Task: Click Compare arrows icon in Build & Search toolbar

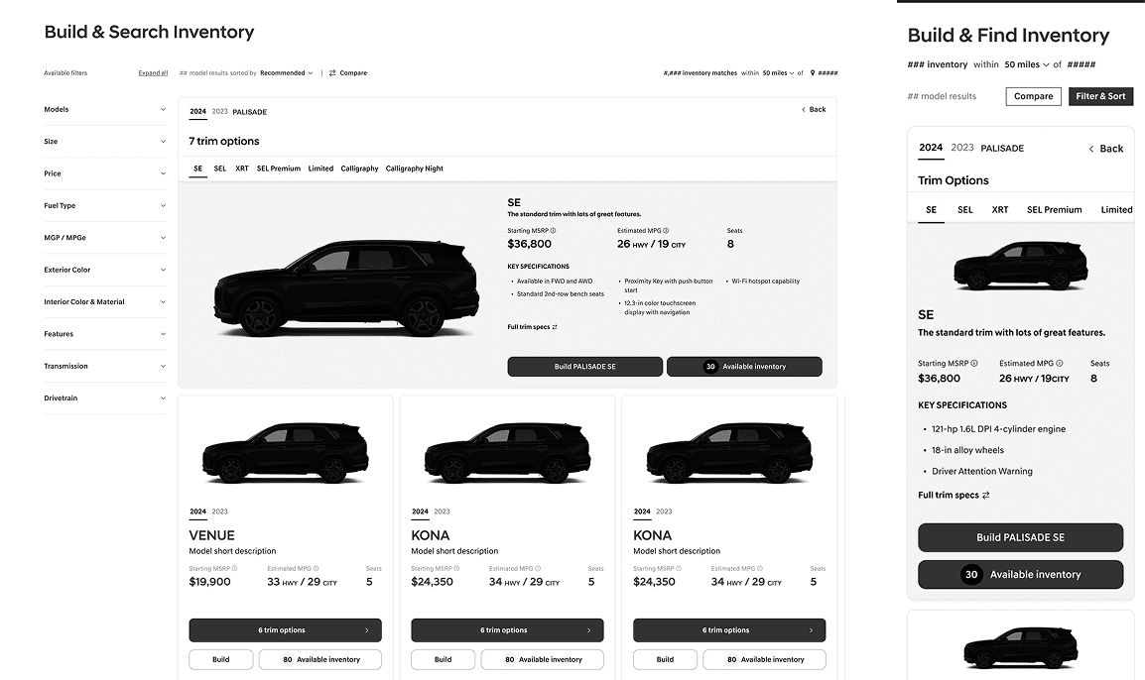Action: click(332, 73)
